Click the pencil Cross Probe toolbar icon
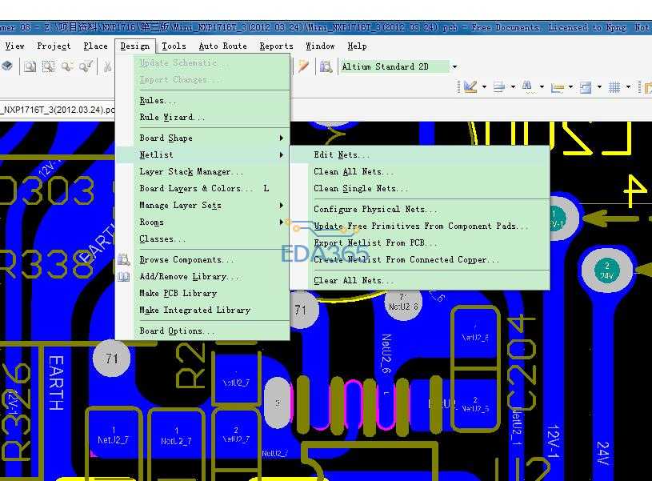This screenshot has height=481, width=652. (x=303, y=66)
